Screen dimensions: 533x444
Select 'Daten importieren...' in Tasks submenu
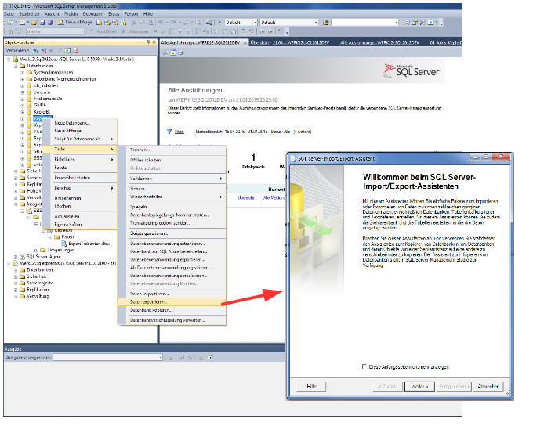pyautogui.click(x=172, y=294)
